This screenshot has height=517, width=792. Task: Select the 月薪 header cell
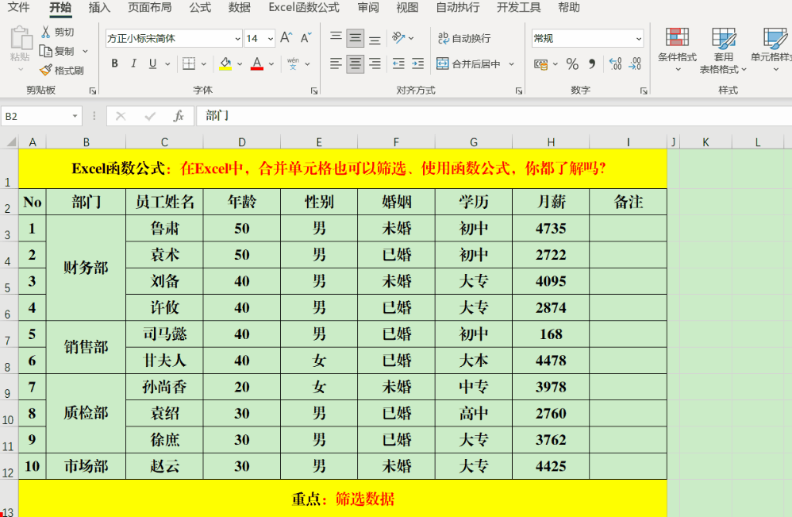551,203
